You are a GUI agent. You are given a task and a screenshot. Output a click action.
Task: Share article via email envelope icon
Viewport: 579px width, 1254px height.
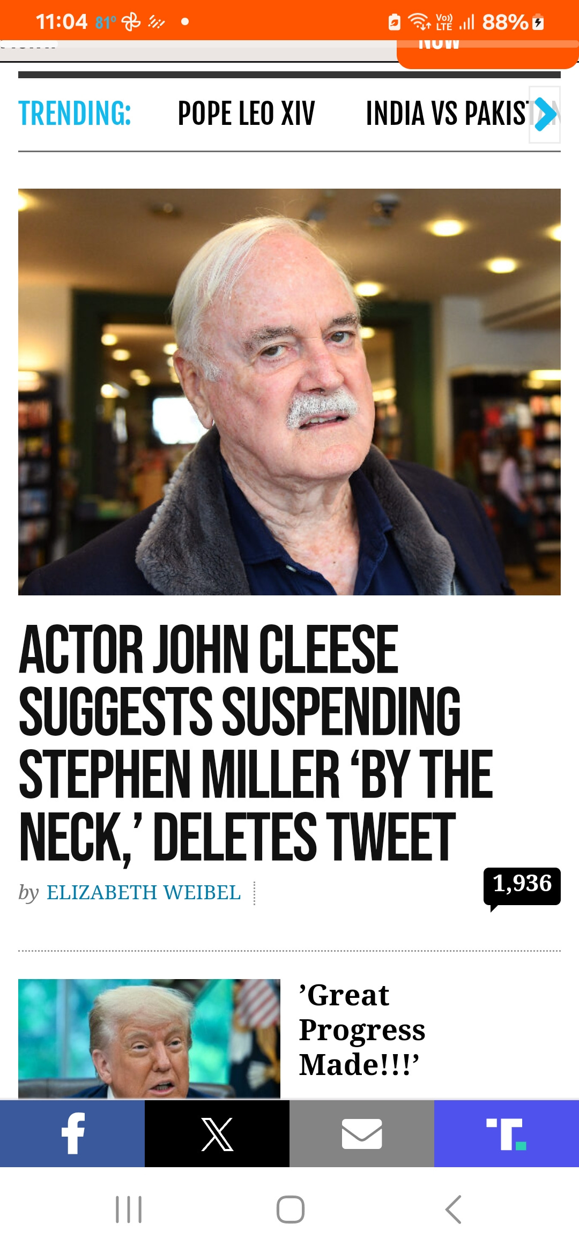(362, 1133)
